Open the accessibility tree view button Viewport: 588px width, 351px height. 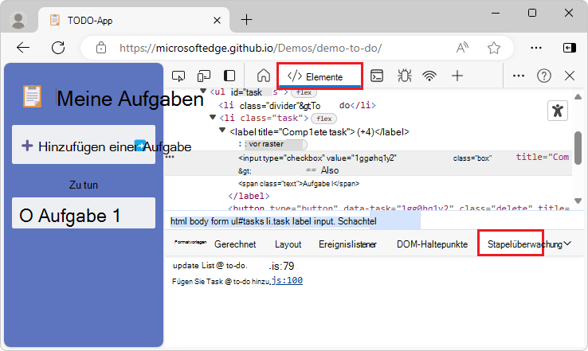559,111
